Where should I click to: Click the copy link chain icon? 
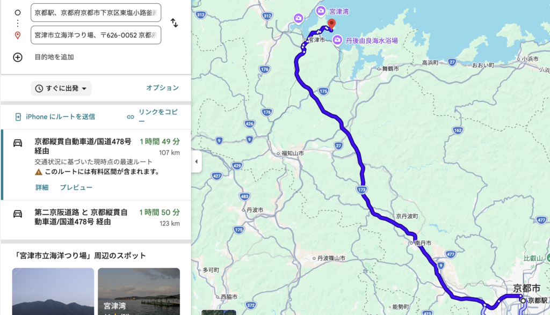pos(131,117)
